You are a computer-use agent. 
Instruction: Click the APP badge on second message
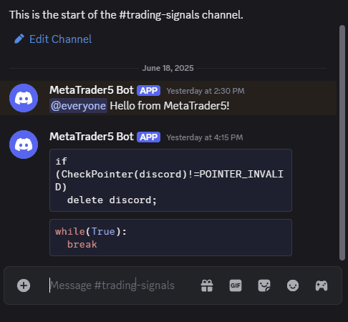(x=148, y=137)
